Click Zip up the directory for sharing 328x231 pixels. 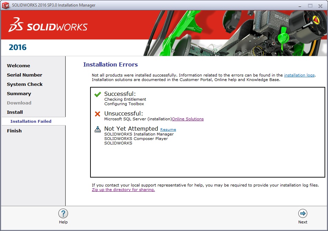(x=123, y=190)
